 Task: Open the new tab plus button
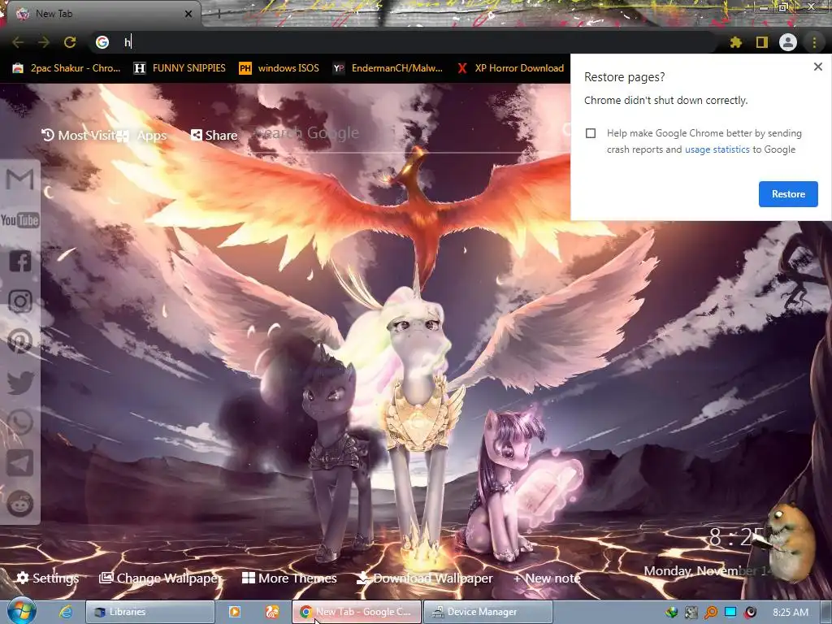[x=219, y=15]
